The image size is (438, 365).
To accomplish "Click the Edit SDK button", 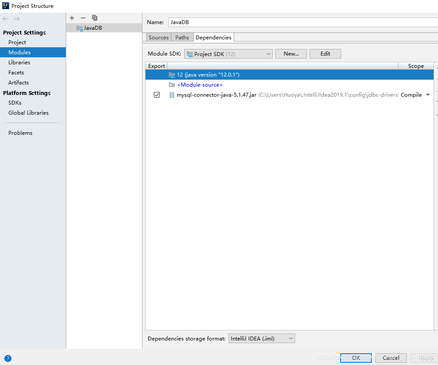I will pyautogui.click(x=325, y=54).
